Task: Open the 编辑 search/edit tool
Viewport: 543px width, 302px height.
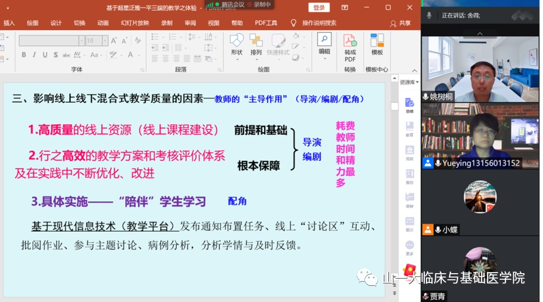Action: [325, 44]
